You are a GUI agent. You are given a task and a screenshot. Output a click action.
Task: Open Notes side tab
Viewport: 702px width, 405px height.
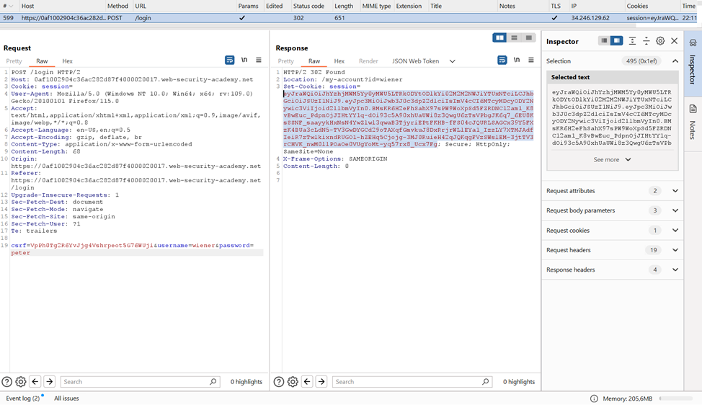[693, 123]
